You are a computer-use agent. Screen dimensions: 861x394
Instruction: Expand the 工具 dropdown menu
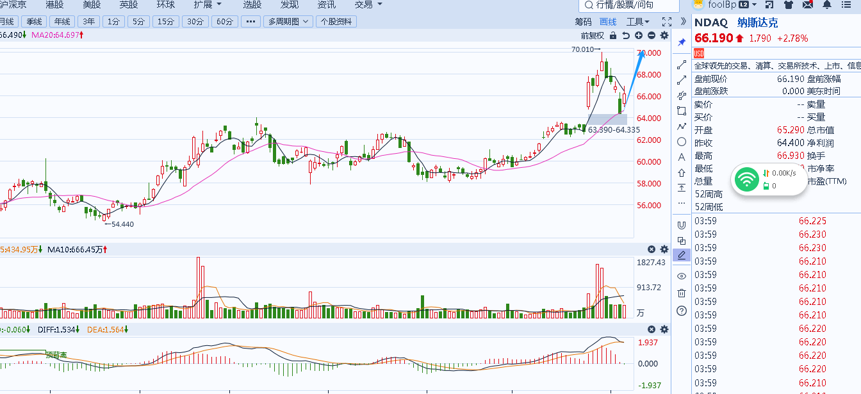point(637,21)
